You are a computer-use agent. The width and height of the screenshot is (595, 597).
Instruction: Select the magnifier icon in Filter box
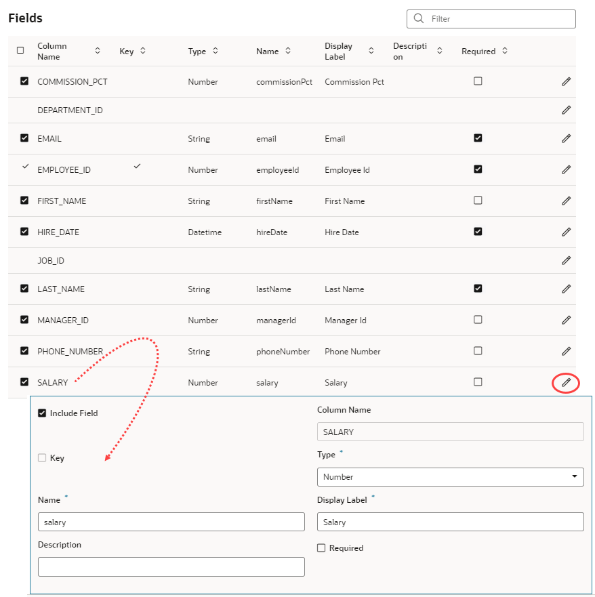[x=418, y=18]
